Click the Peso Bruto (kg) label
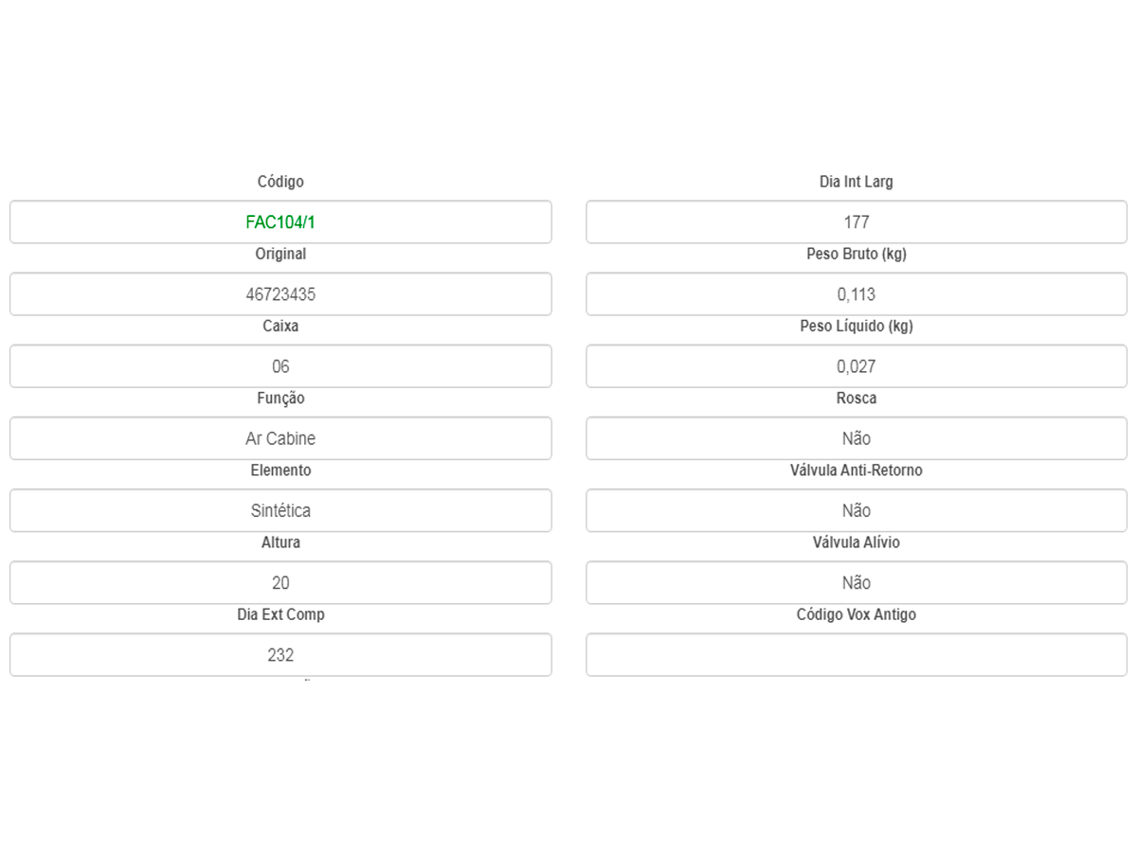Screen dimensions: 1137x852 coord(857,254)
